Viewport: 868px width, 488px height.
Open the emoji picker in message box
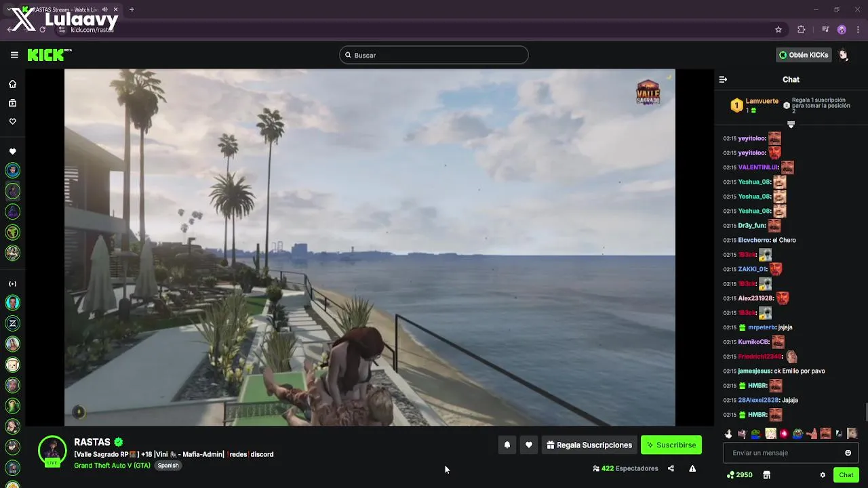tap(848, 453)
